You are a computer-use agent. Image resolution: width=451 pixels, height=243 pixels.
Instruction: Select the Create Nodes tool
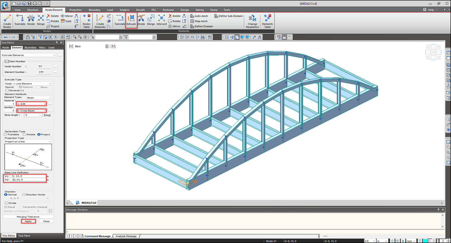(x=7, y=21)
